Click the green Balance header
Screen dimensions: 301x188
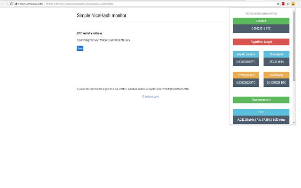(x=261, y=21)
